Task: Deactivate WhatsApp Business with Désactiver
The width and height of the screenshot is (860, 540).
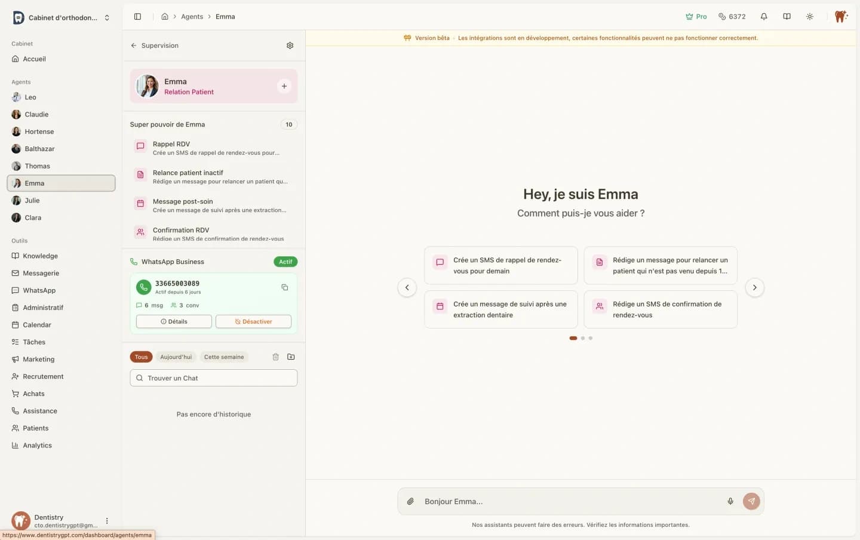Action: 253,321
